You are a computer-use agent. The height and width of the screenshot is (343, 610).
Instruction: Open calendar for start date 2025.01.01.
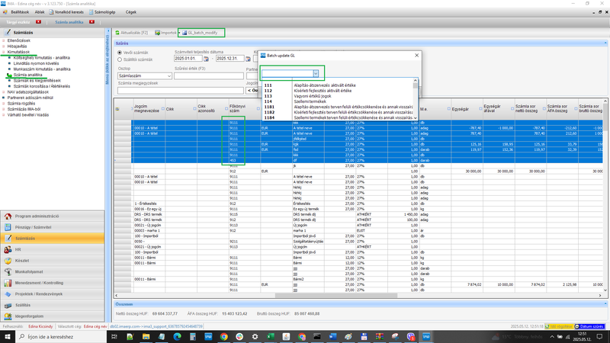coord(206,59)
